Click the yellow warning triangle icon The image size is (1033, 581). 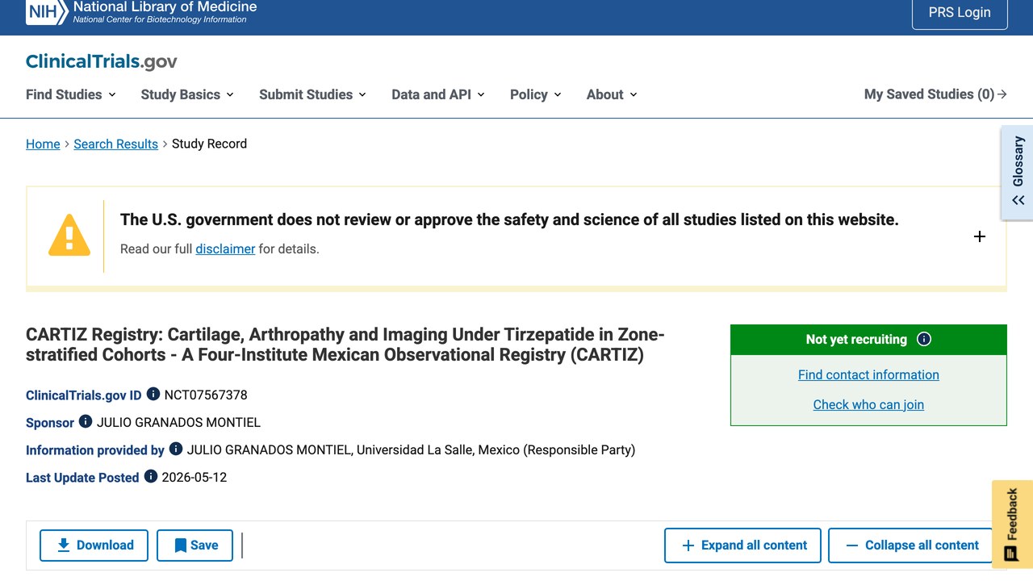coord(69,236)
